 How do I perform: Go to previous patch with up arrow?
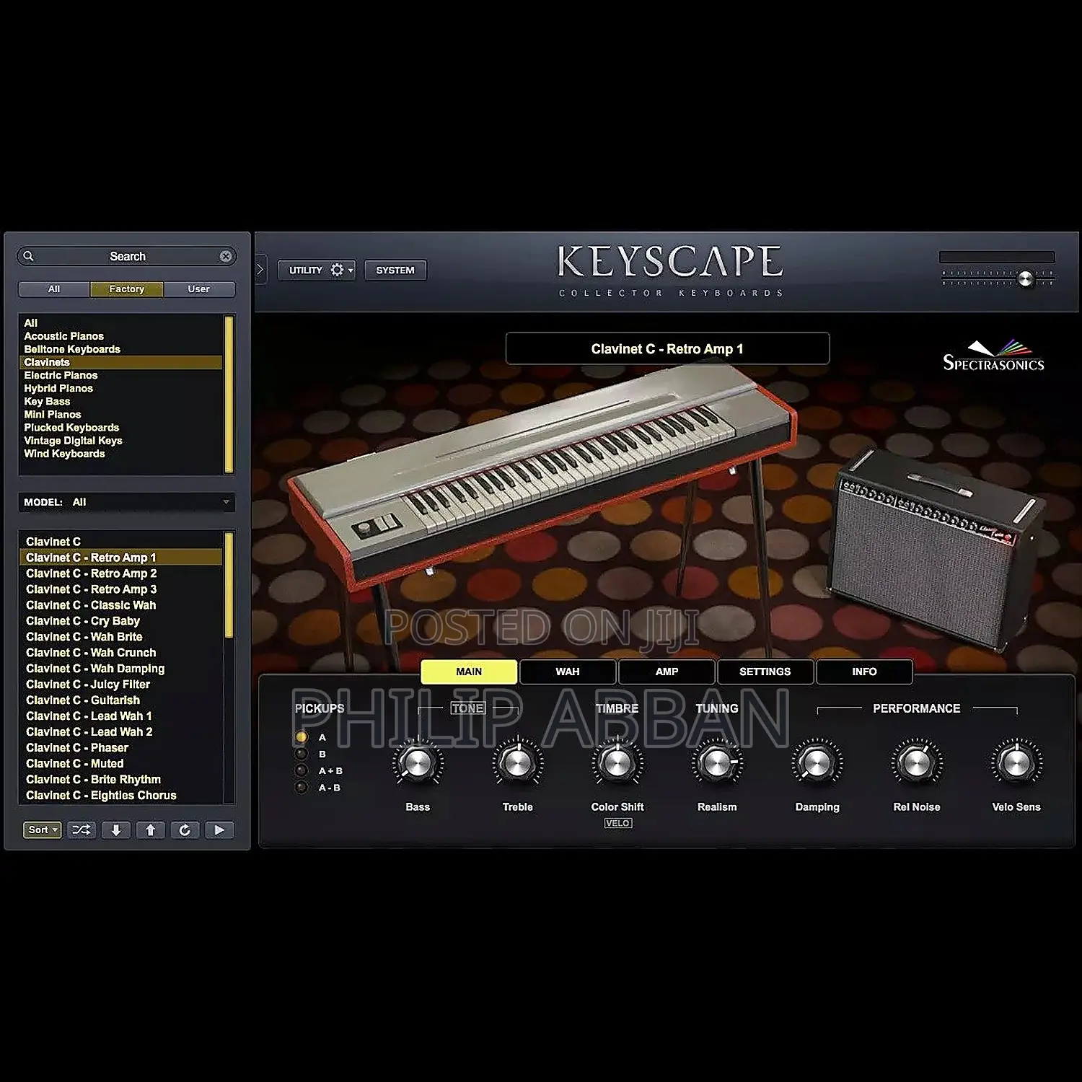pos(150,830)
